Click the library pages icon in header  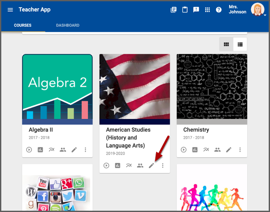coord(173,10)
